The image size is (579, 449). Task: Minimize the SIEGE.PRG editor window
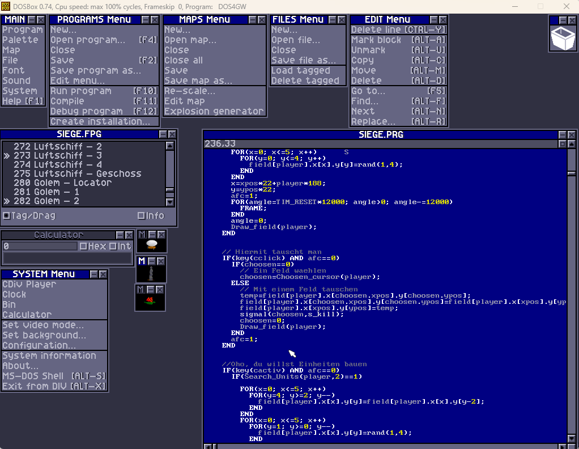pos(562,134)
